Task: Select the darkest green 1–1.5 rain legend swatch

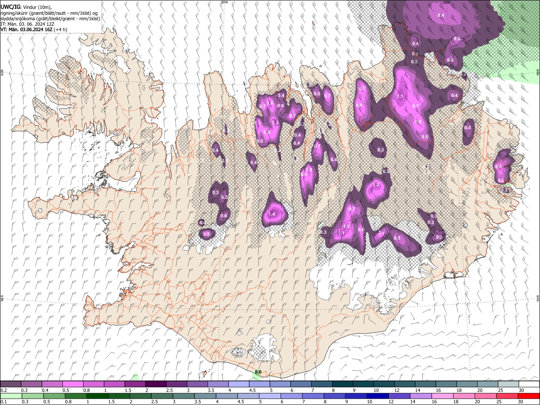Action: coord(97,396)
